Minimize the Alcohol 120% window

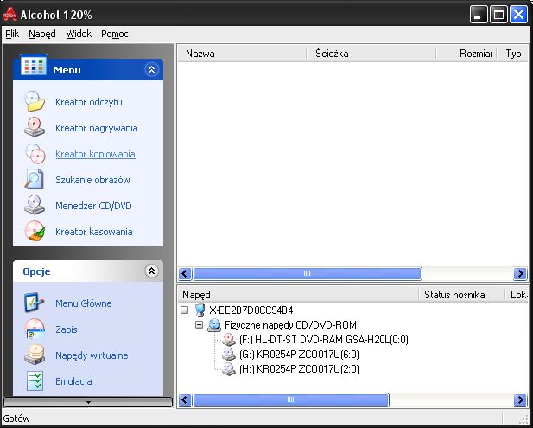(x=479, y=15)
